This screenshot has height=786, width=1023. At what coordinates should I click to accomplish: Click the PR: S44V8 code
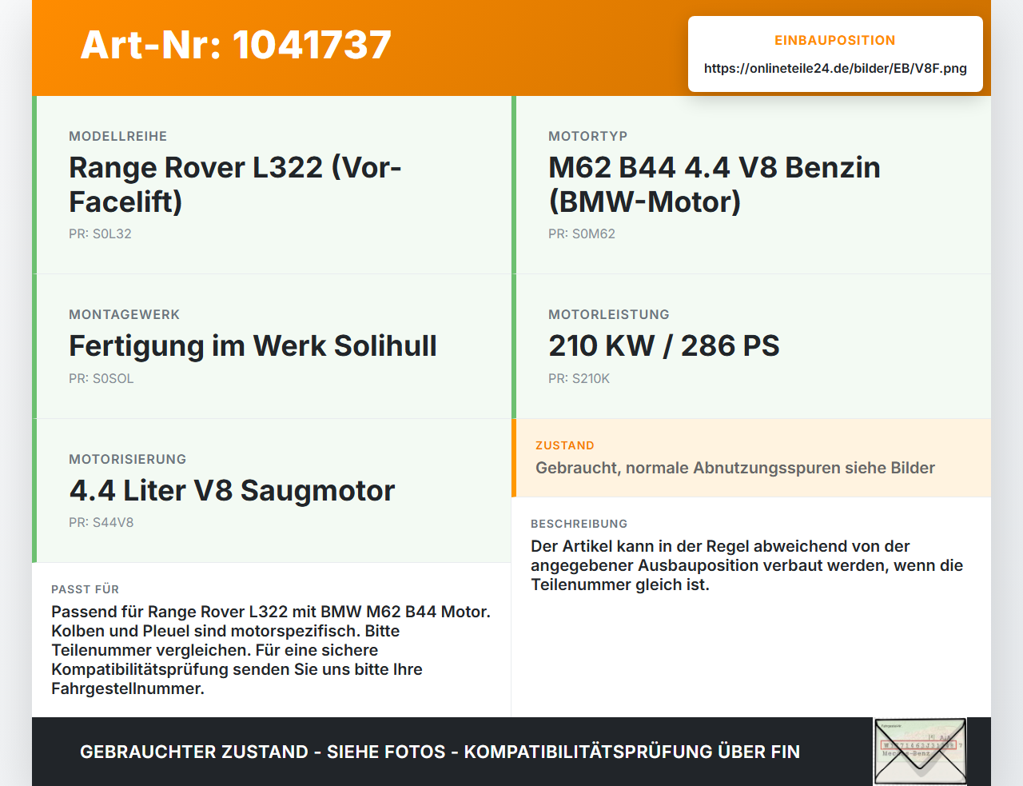(102, 522)
